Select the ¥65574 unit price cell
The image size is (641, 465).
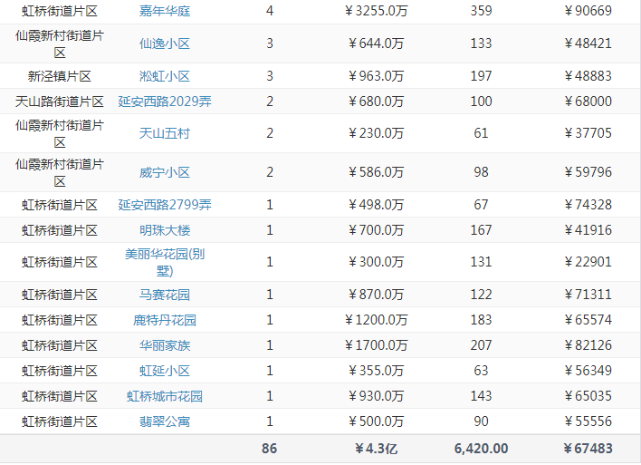[588, 320]
